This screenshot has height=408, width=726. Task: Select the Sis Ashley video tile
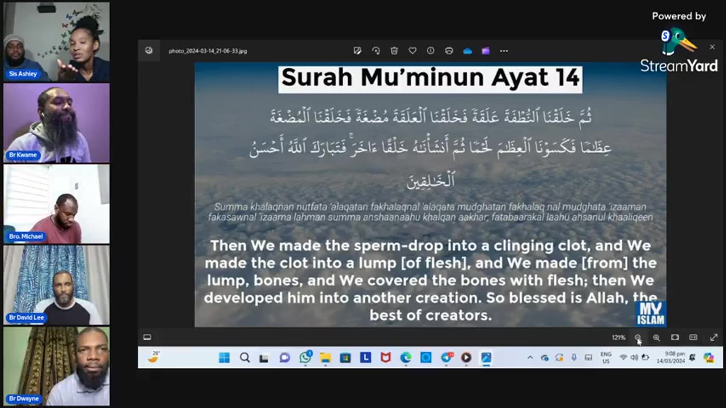[56, 42]
